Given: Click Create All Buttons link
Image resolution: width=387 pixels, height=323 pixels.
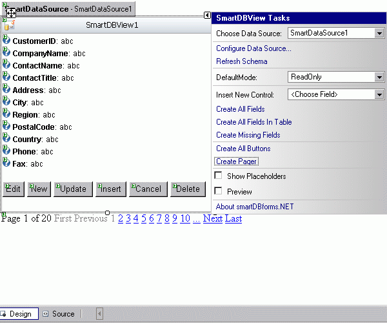Looking at the screenshot, I should [x=243, y=149].
